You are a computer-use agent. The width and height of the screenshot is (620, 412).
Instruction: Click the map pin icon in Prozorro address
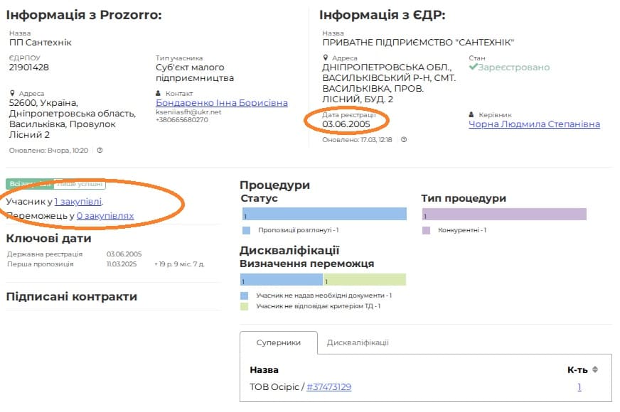click(13, 93)
